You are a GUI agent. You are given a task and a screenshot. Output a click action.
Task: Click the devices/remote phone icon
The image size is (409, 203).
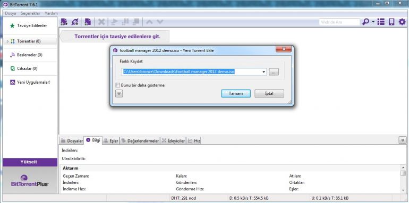coord(391,22)
